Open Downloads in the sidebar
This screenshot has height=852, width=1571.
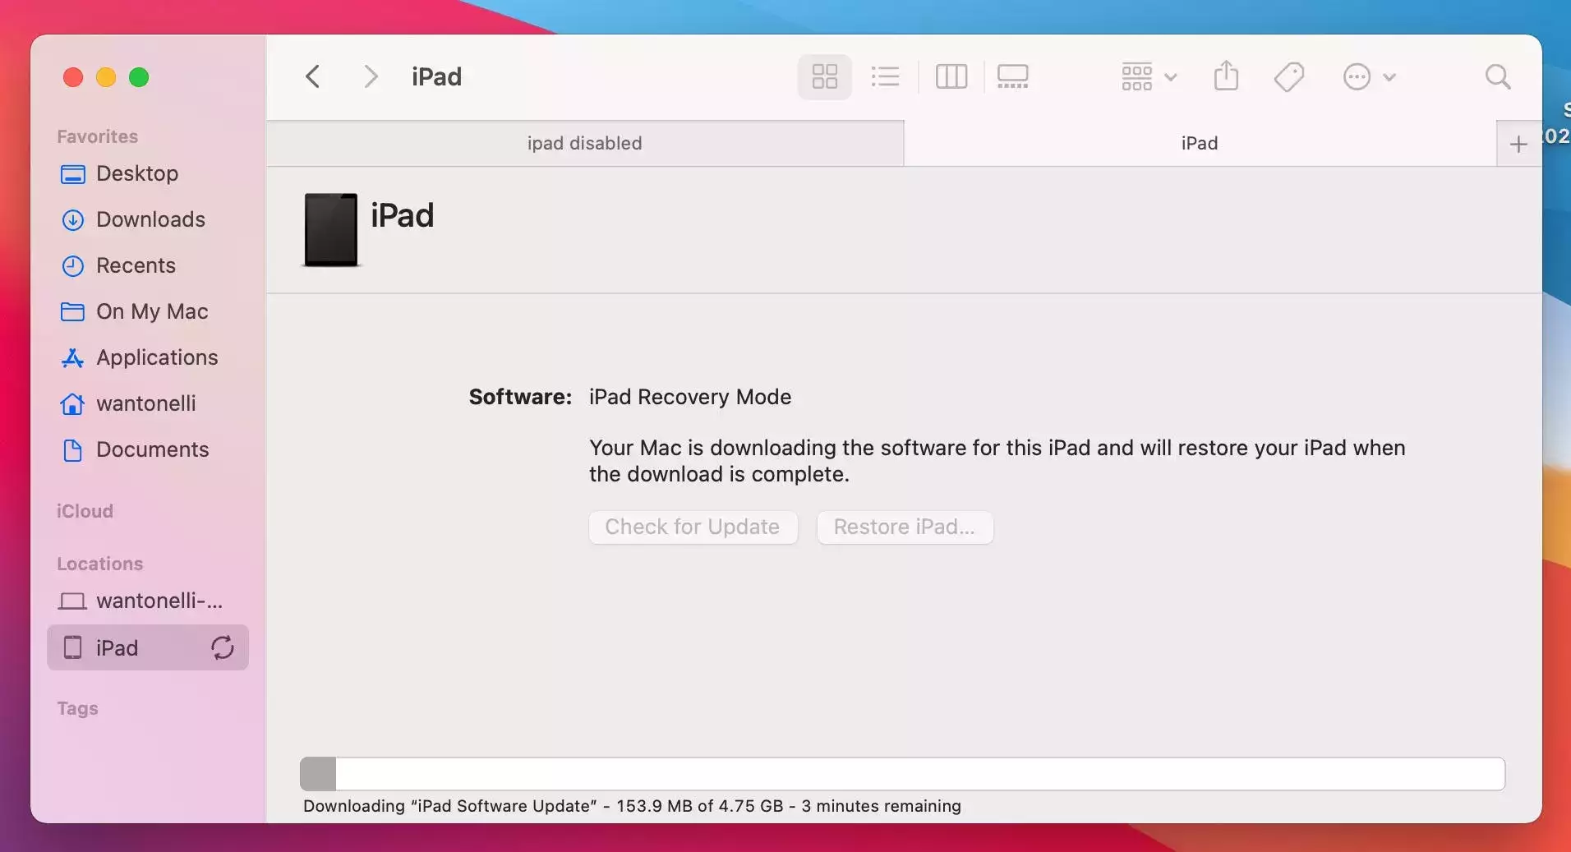(x=150, y=219)
